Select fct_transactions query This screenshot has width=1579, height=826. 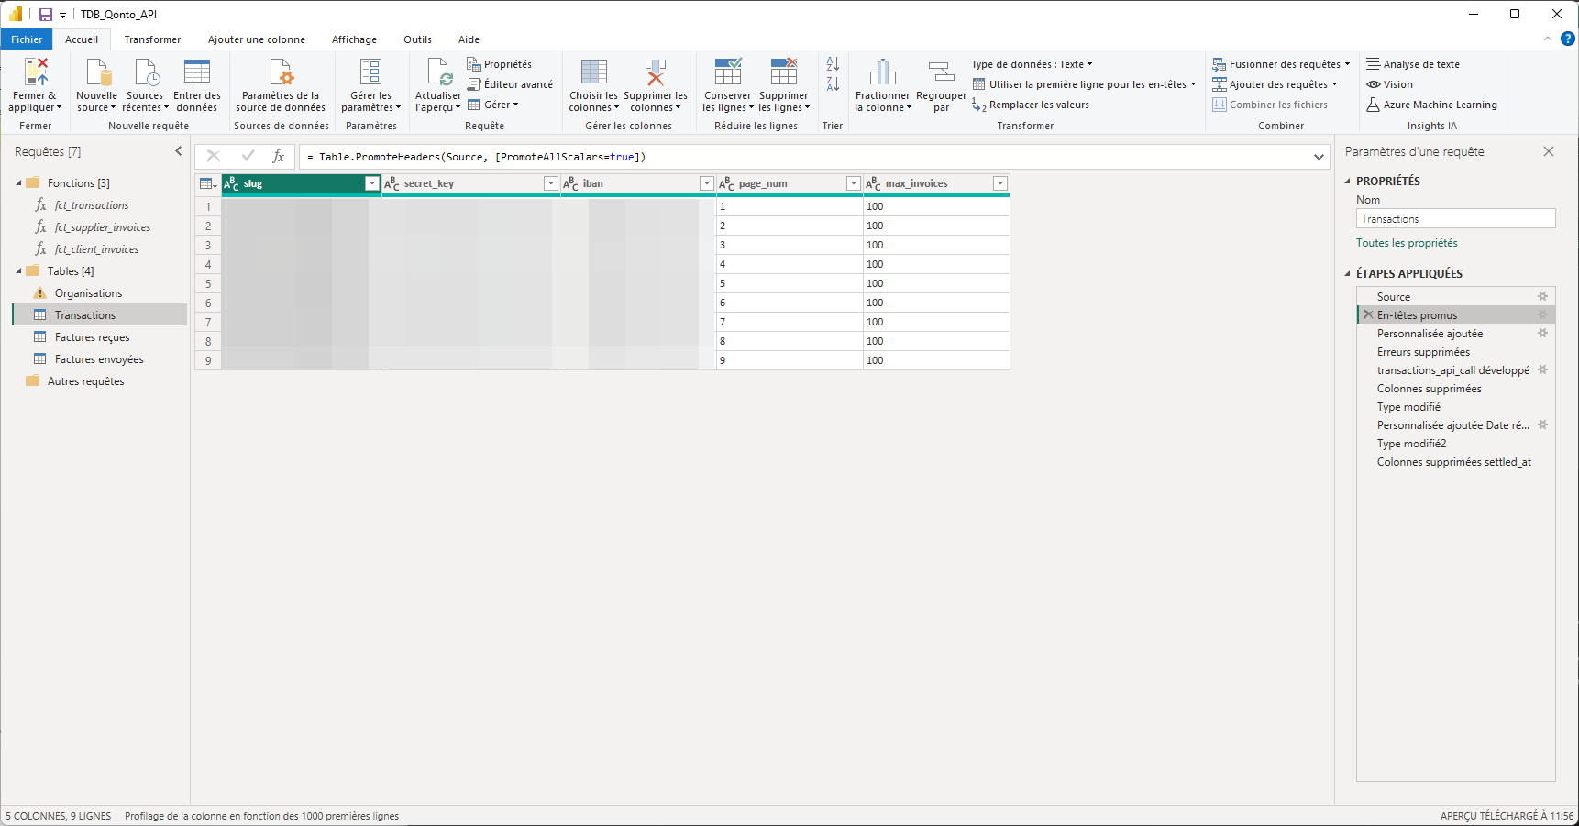point(92,205)
